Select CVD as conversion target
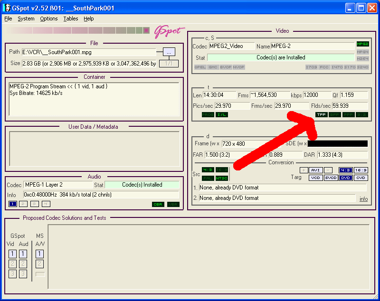The image size is (380, 301). pyautogui.click(x=361, y=178)
